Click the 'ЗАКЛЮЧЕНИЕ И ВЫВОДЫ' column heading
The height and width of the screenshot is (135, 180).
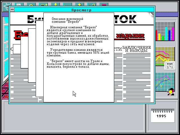tap(136, 49)
